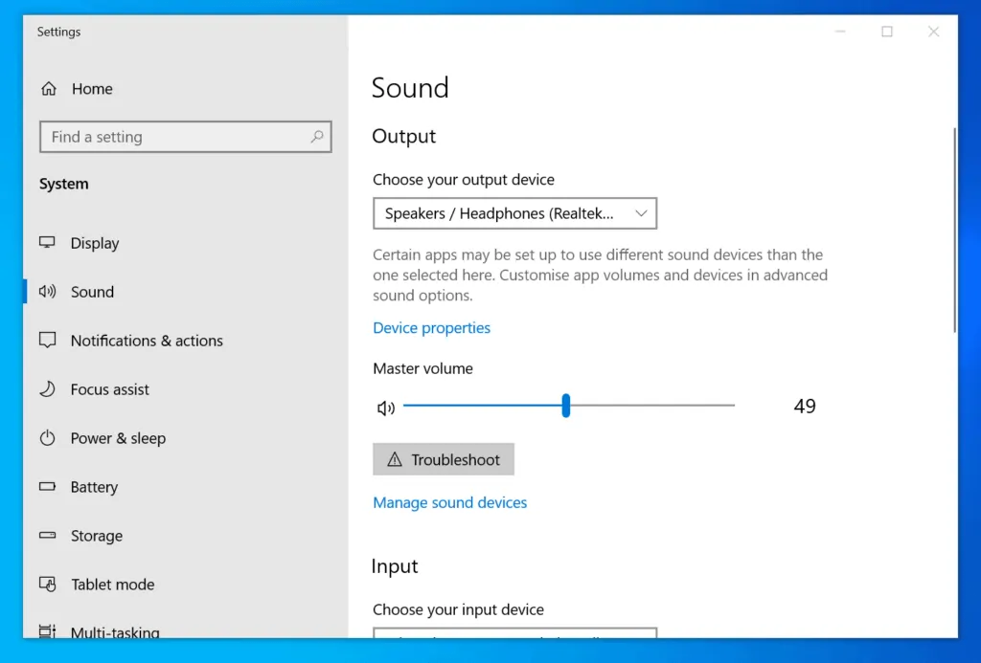Open the output device dropdown
The width and height of the screenshot is (981, 663).
point(514,214)
